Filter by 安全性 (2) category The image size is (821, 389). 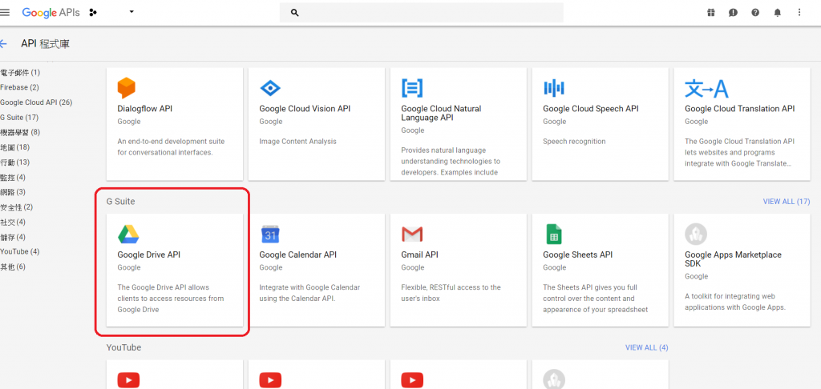[x=16, y=207]
